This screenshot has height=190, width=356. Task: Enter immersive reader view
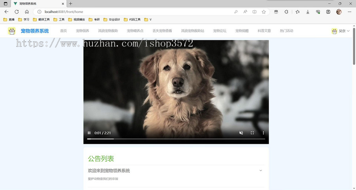pyautogui.click(x=254, y=12)
